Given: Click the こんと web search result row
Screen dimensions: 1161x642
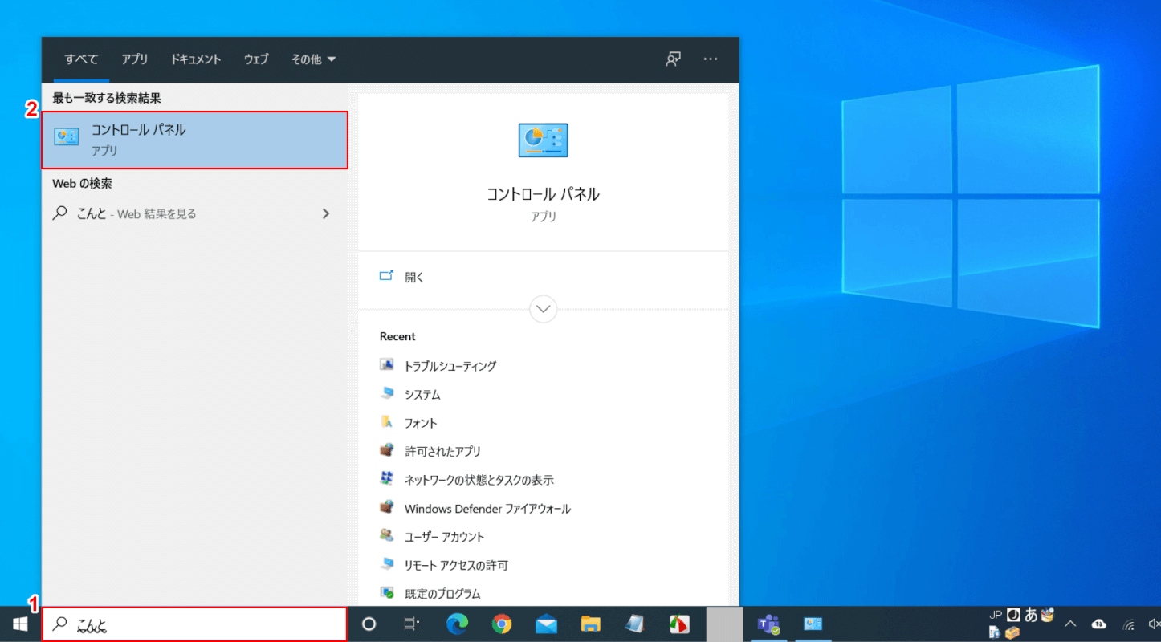Looking at the screenshot, I should coord(195,214).
